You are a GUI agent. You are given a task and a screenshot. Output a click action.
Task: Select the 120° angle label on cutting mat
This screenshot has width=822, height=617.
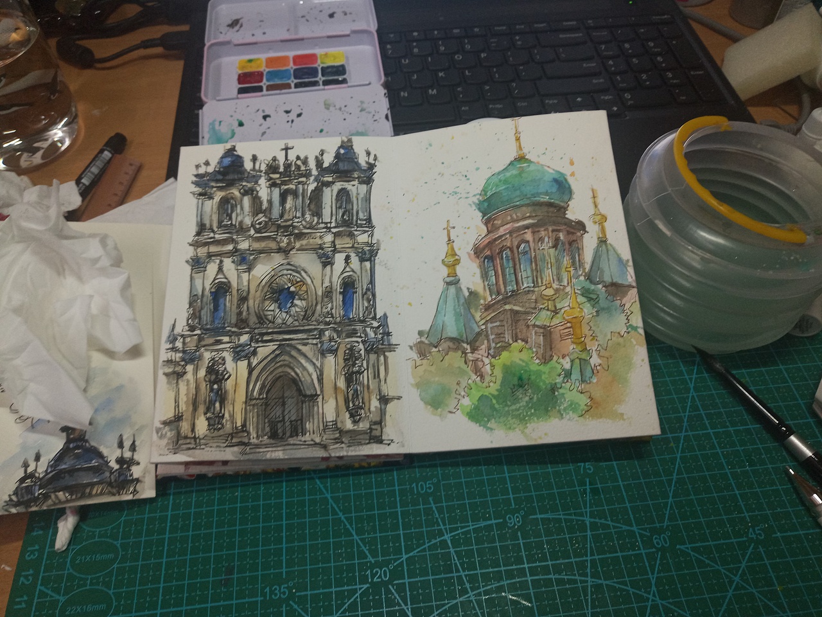(x=380, y=573)
